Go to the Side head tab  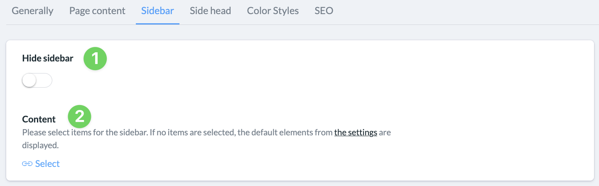pos(210,11)
